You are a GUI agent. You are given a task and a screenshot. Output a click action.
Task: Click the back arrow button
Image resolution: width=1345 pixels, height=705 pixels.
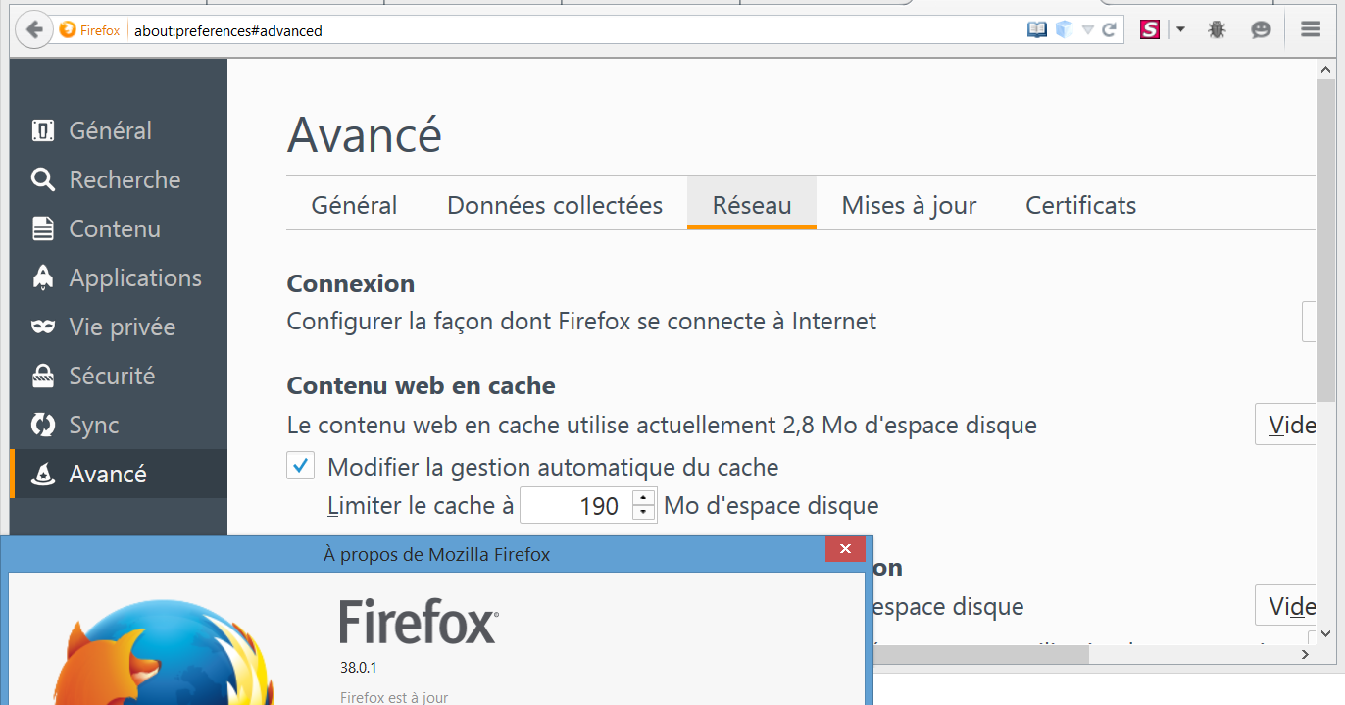(x=34, y=29)
